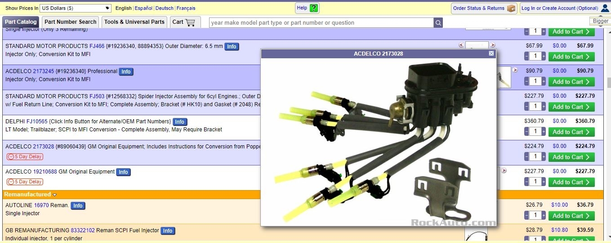
Task: Open the DELPHI FJ10565 part number link
Action: 37,121
